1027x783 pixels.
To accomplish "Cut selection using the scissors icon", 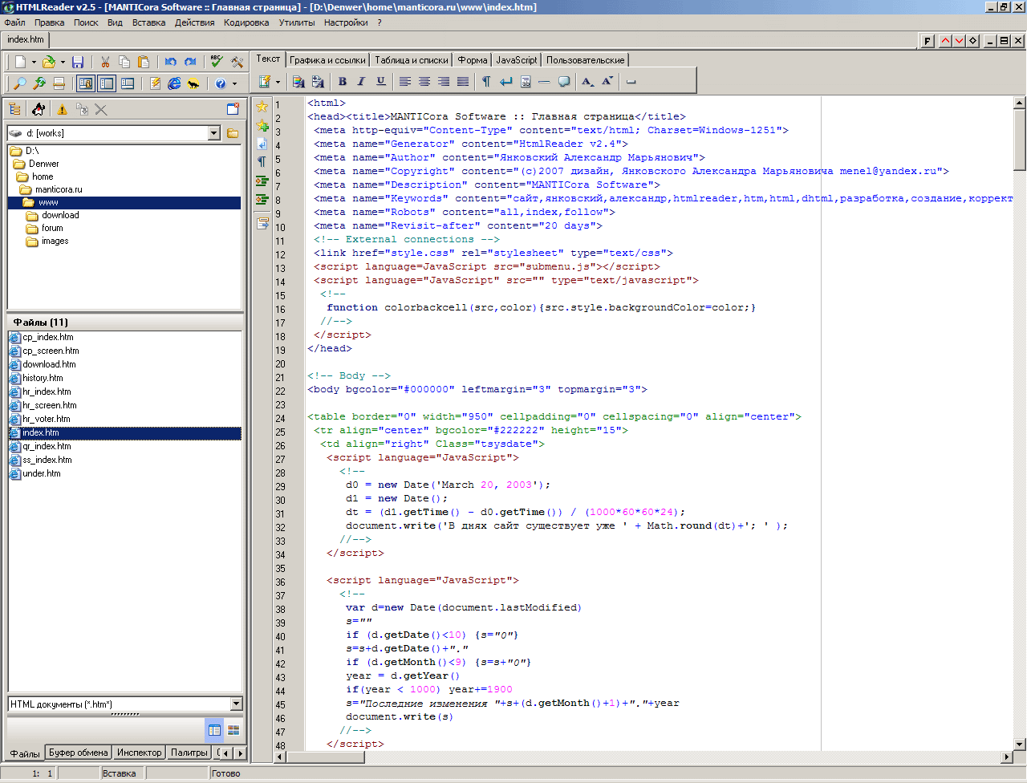I will (105, 62).
